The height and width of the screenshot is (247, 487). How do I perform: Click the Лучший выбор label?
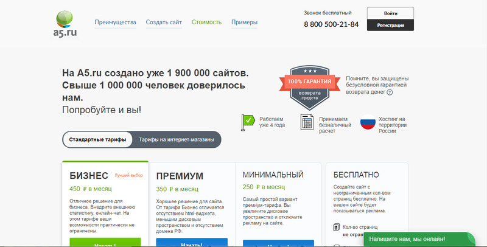pos(128,175)
